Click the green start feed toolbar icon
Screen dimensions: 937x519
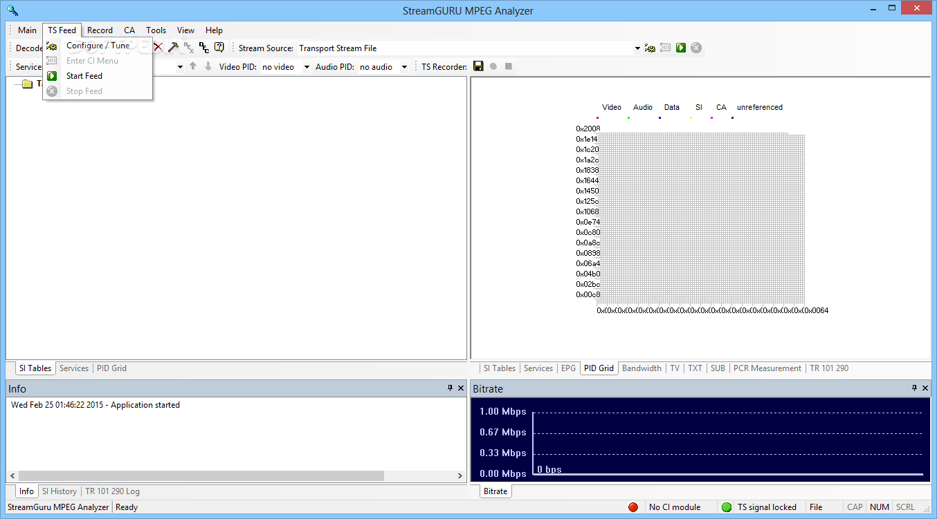681,48
